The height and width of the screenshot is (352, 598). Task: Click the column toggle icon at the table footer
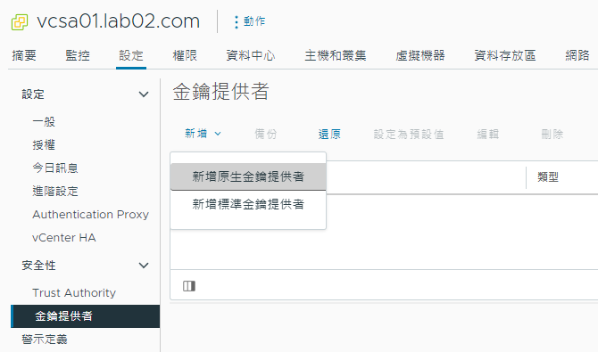click(189, 286)
